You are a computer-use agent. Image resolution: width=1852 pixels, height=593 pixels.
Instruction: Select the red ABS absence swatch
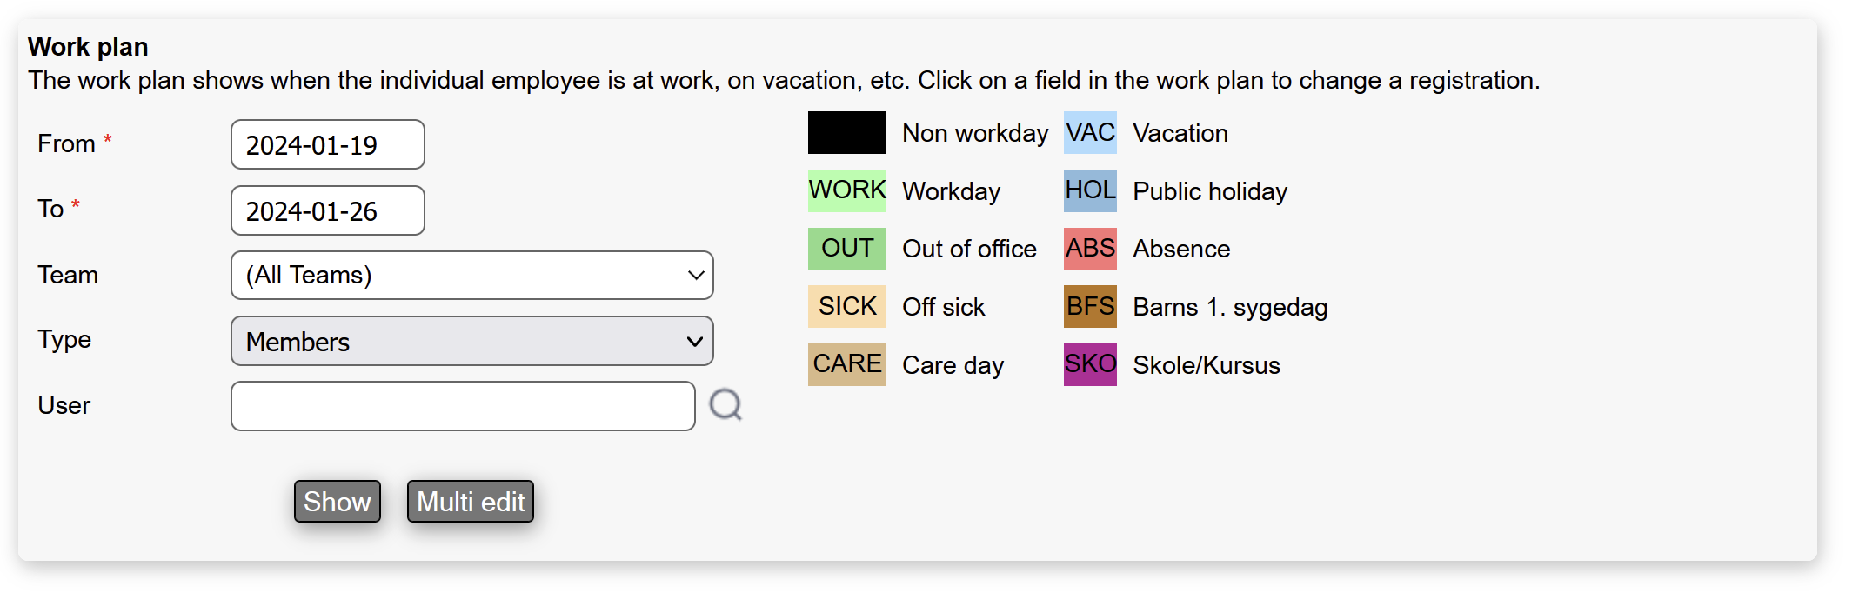[1090, 249]
